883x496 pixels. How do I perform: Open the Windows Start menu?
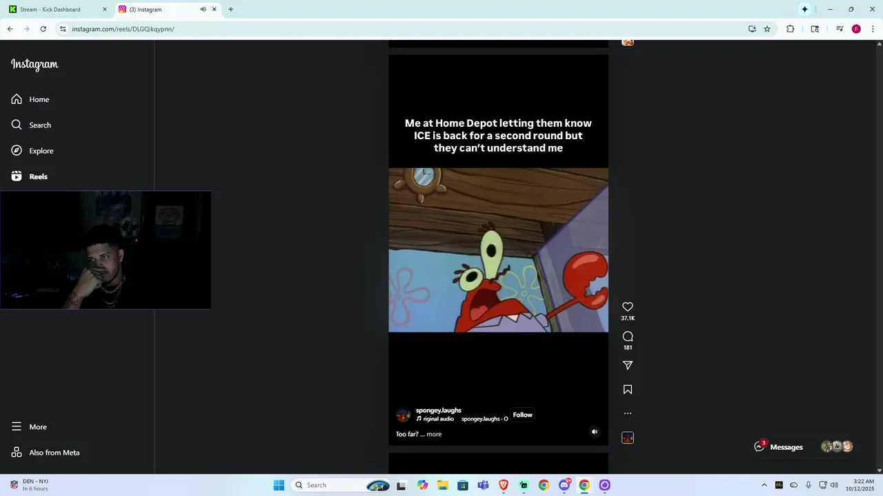tap(279, 485)
